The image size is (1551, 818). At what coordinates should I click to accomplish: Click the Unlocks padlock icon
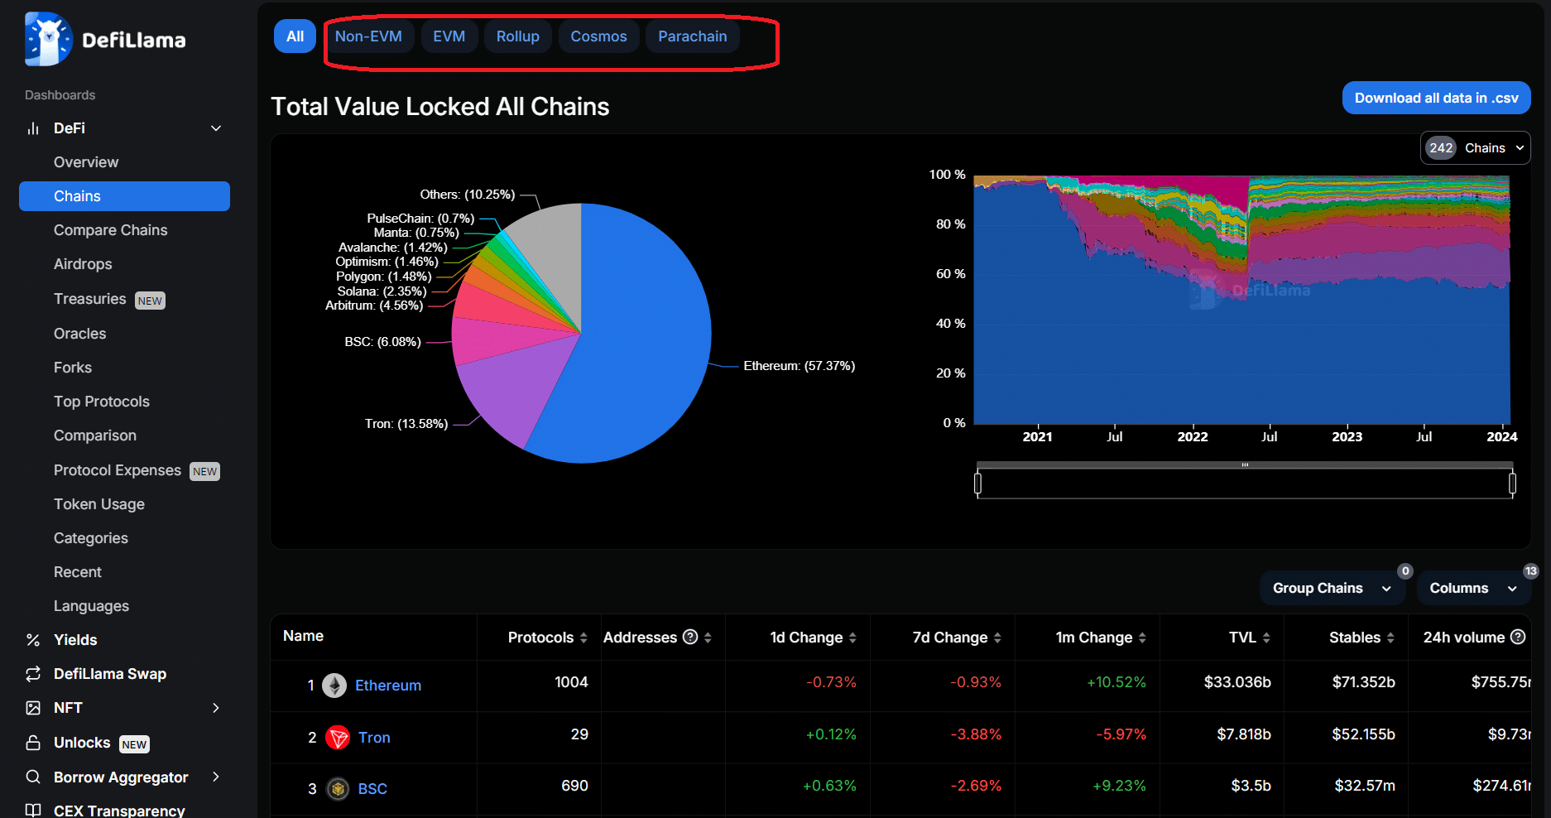pyautogui.click(x=33, y=743)
